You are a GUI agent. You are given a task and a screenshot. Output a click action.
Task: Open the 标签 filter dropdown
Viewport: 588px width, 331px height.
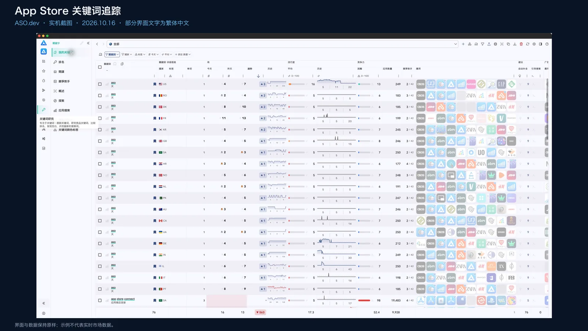[140, 54]
